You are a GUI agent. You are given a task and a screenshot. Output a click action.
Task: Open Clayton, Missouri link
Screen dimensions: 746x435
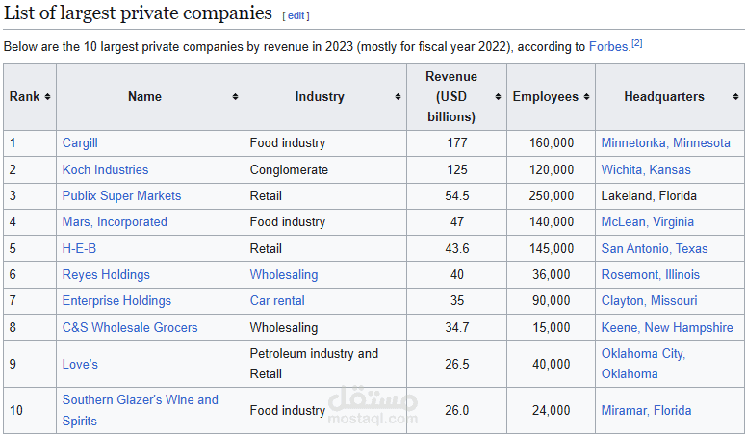649,301
